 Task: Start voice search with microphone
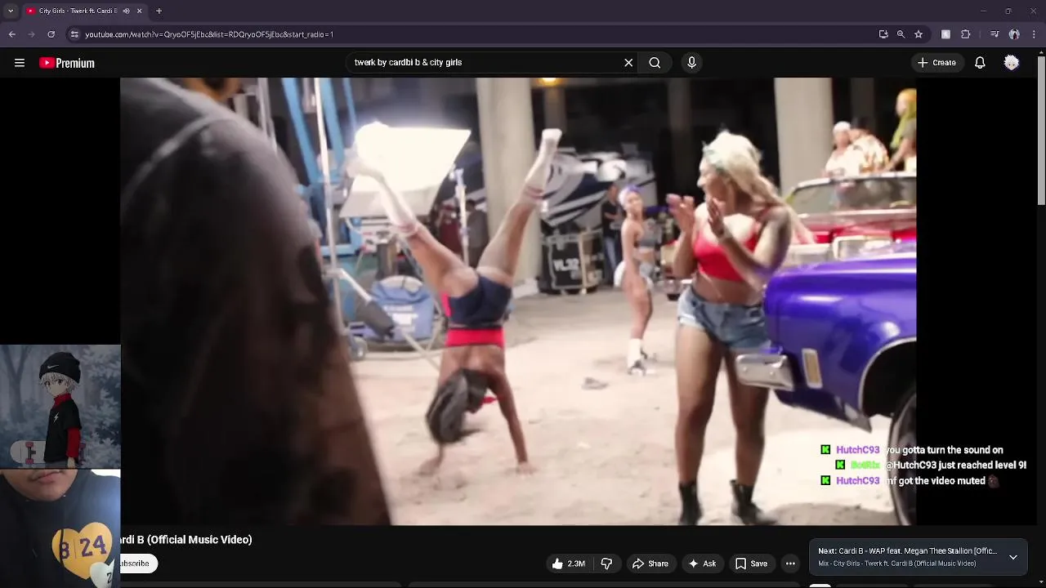[x=691, y=63]
